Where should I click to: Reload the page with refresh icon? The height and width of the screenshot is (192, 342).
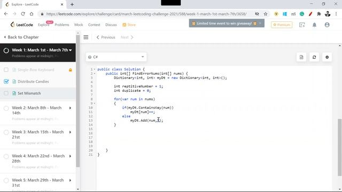[x=23, y=14]
